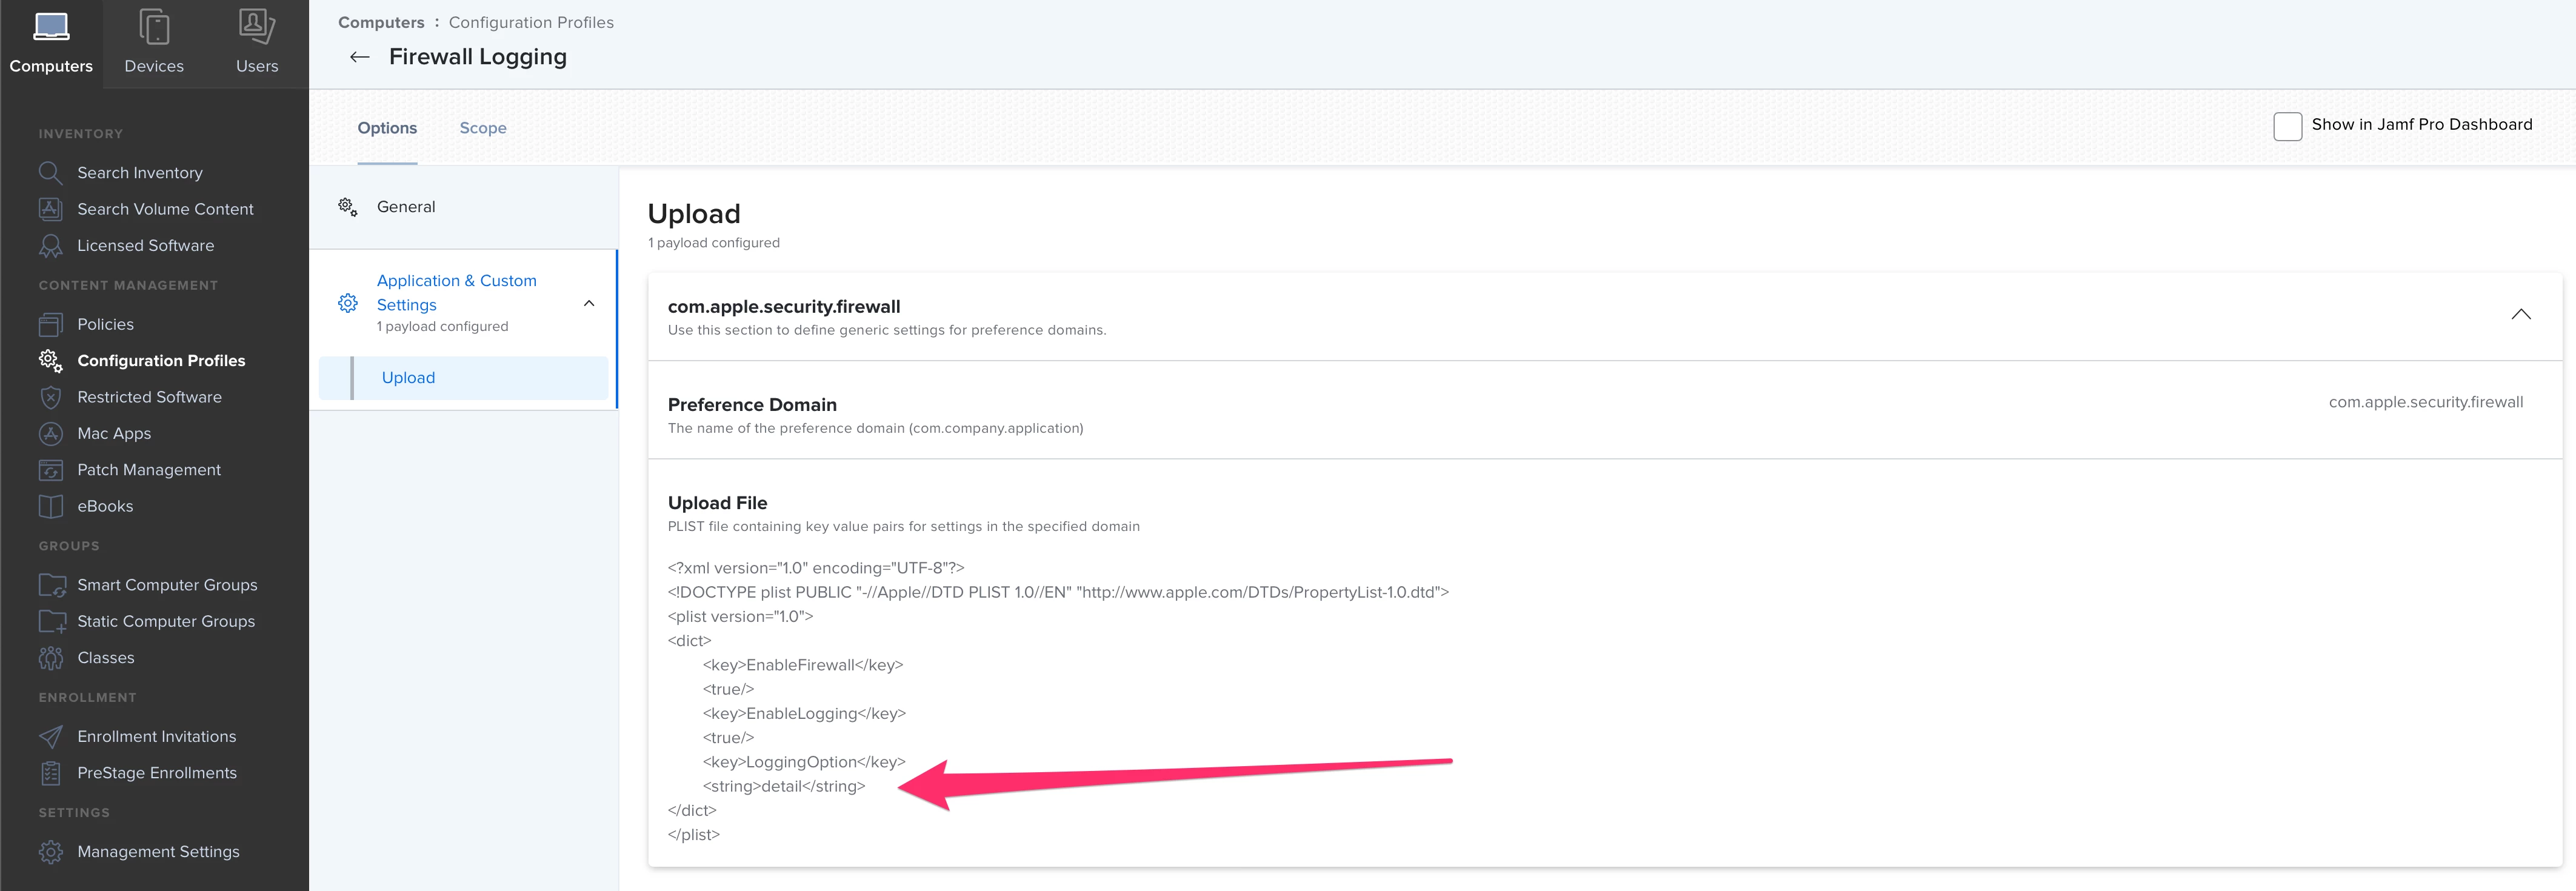Click the EnableFirewall key line
Screen dimensions: 2576x891
click(x=803, y=665)
